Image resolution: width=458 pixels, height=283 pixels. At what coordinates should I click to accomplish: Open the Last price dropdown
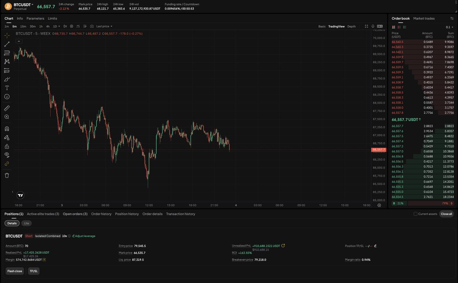pyautogui.click(x=104, y=26)
